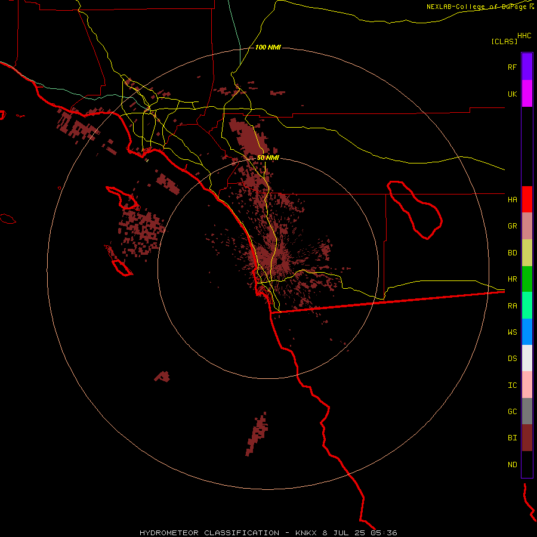The image size is (537, 537).
Task: Click the 'HA' legend label
Action: coord(512,200)
